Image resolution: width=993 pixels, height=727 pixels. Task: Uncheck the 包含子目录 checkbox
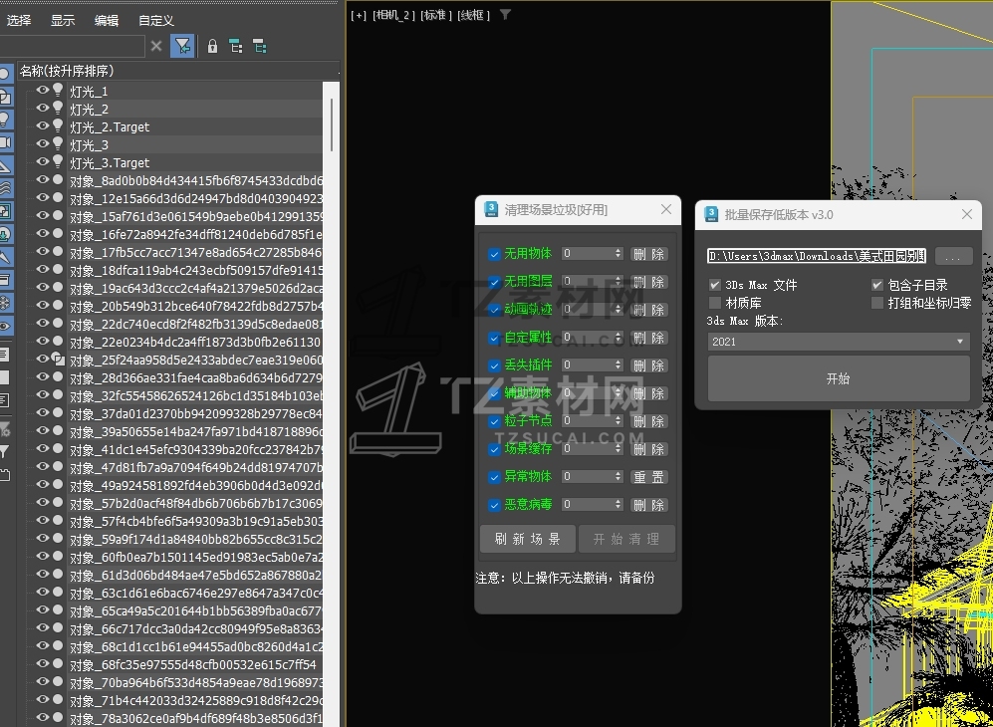pyautogui.click(x=877, y=285)
